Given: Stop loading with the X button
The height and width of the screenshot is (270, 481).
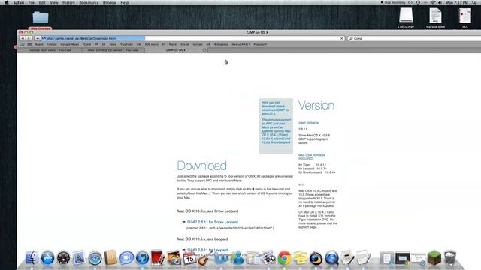Looking at the screenshot, I should coord(342,38).
